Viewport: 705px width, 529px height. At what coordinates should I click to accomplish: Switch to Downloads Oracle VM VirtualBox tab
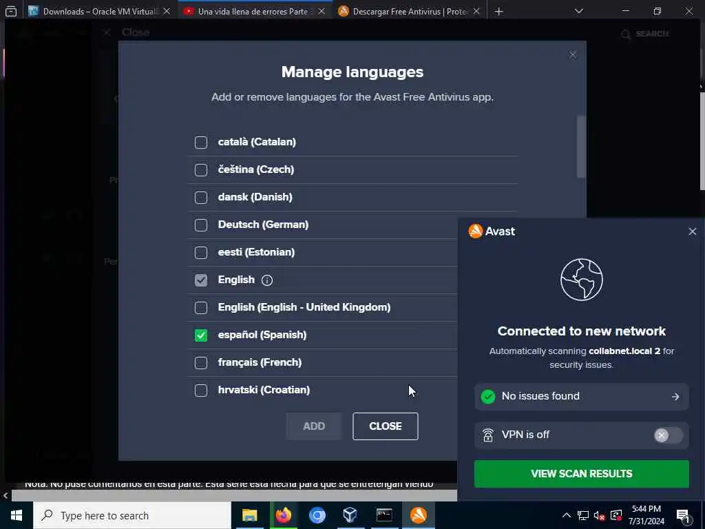(99, 11)
